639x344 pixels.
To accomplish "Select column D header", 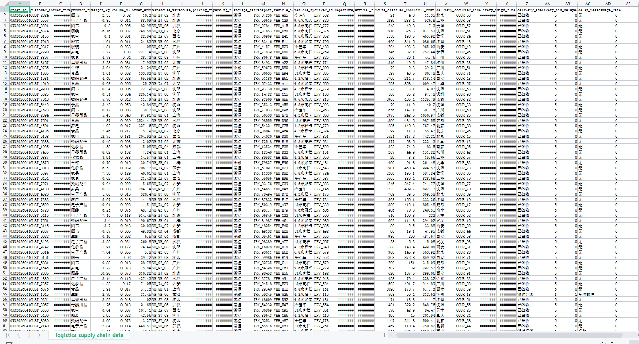I will click(80, 4).
